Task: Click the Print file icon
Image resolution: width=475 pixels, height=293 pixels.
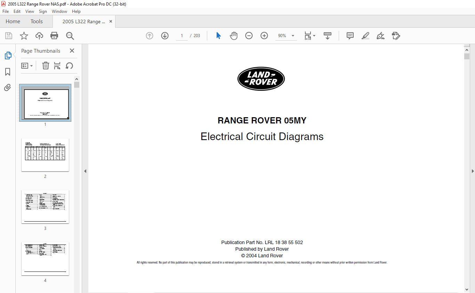Action: (54, 36)
